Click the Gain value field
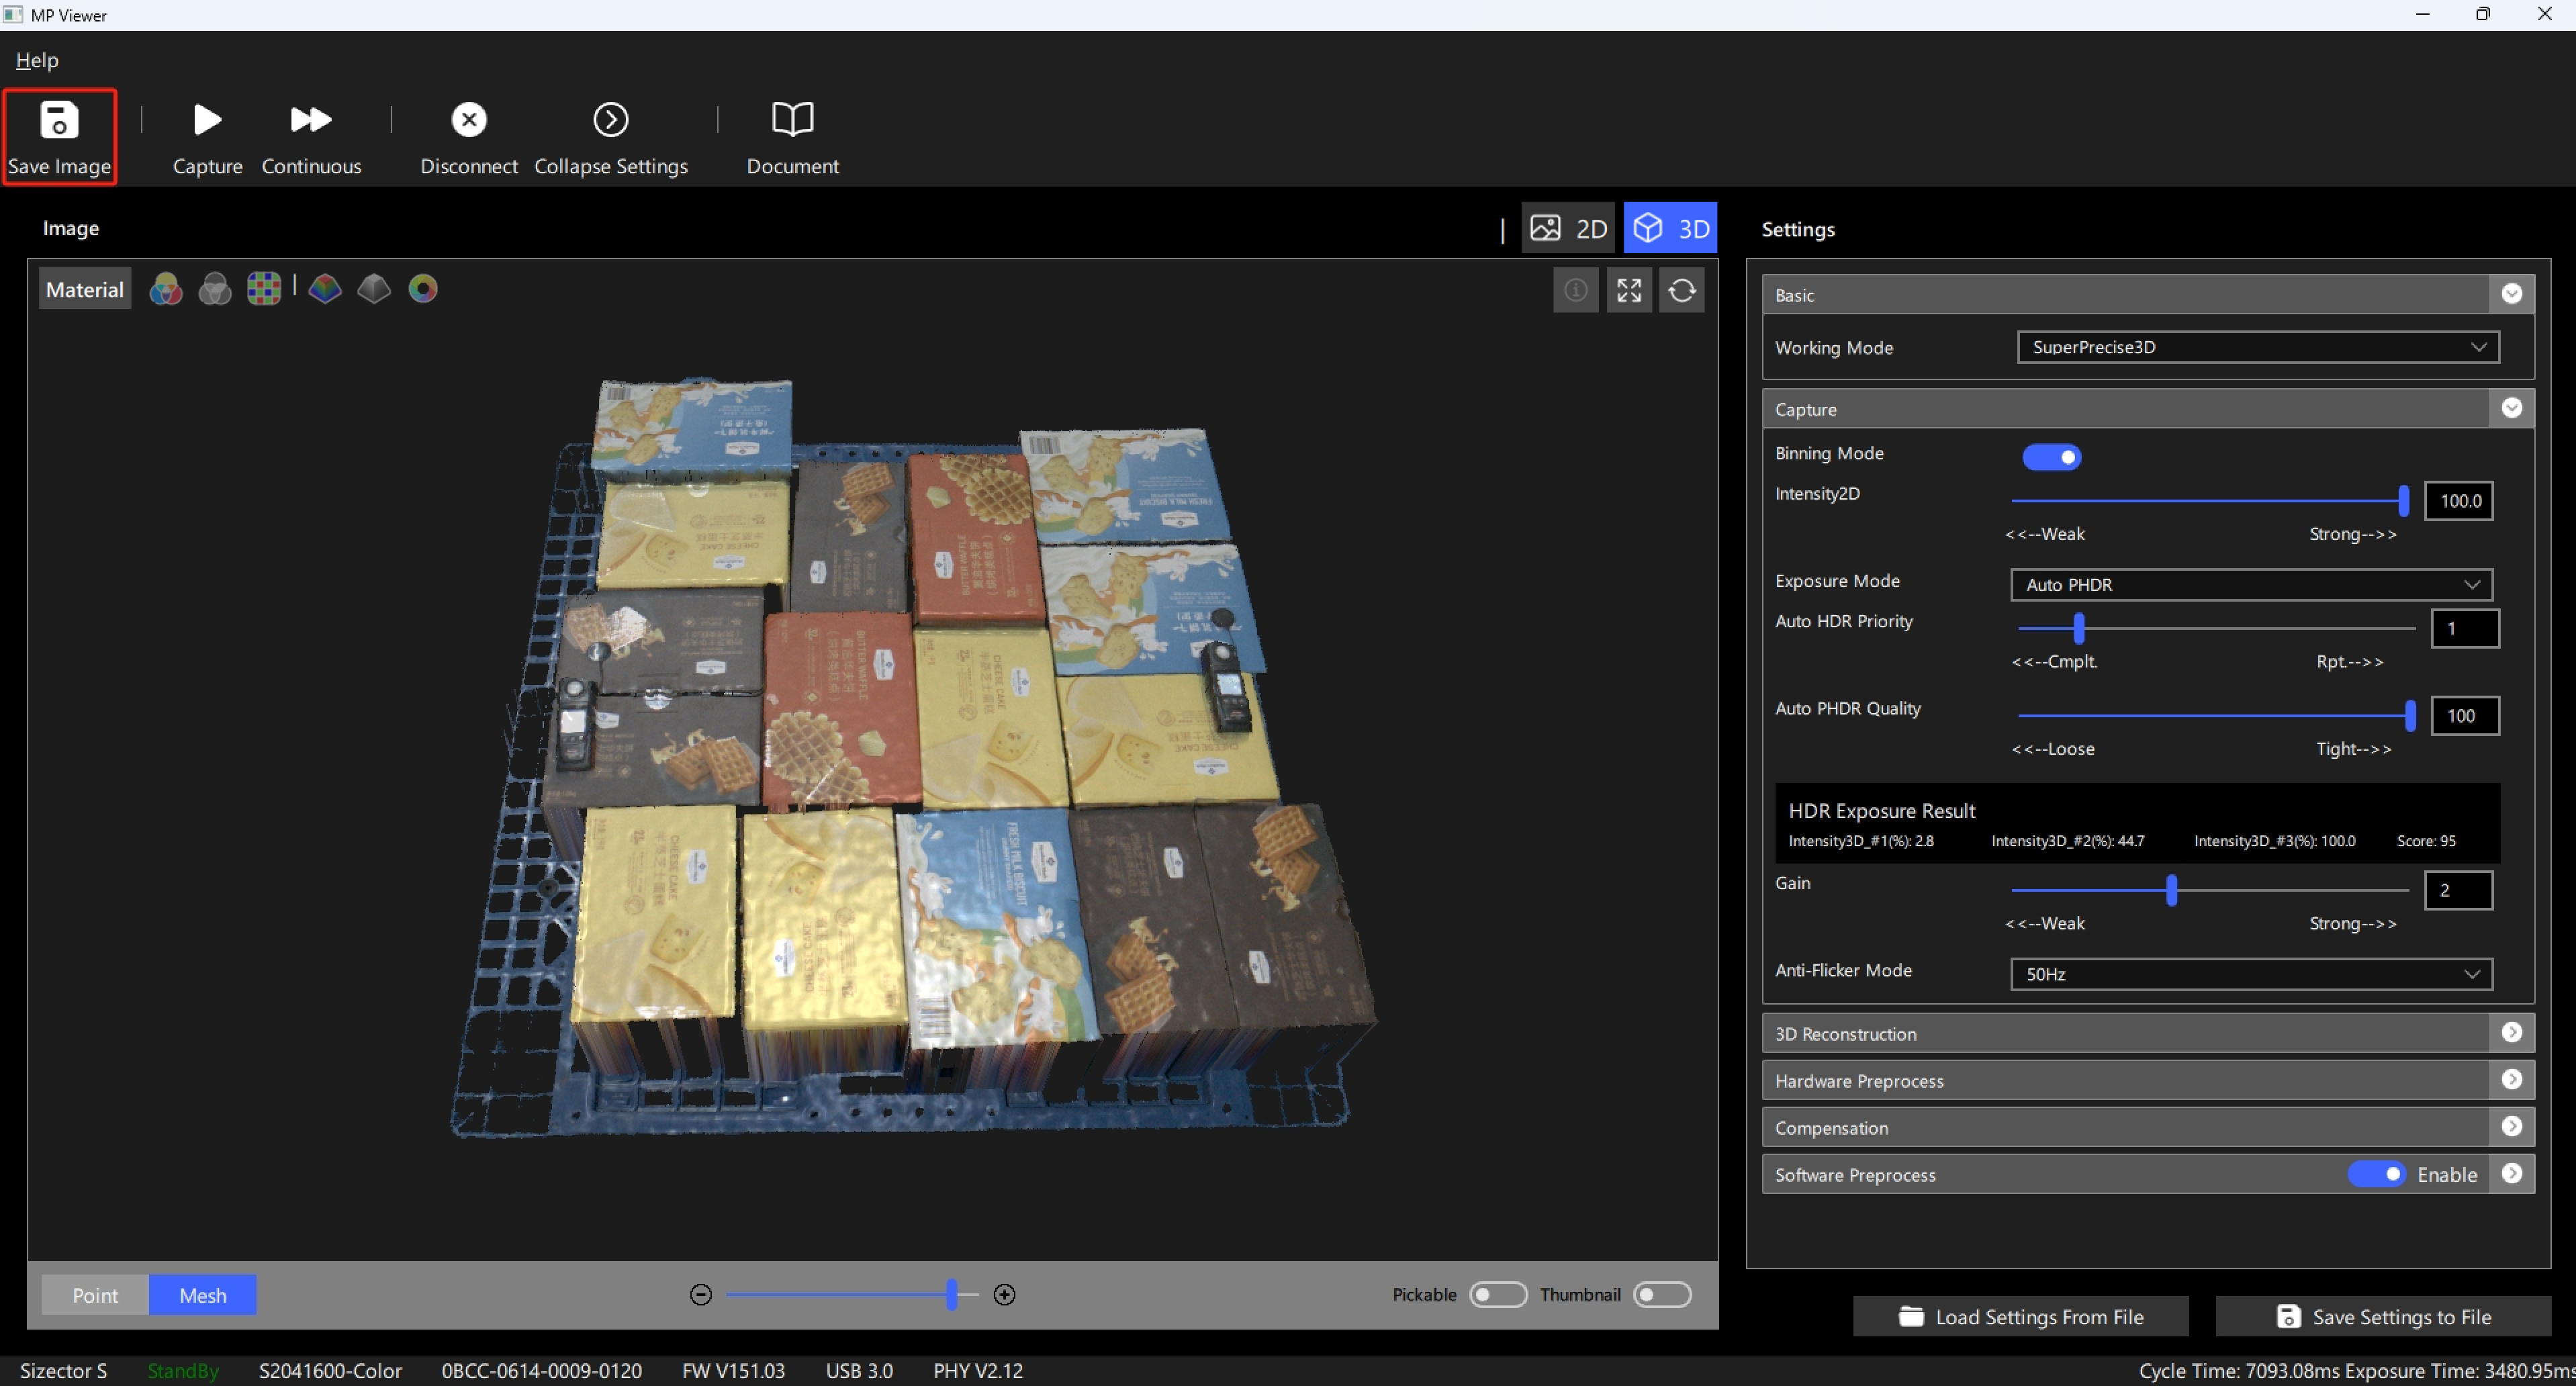Viewport: 2576px width, 1386px height. point(2459,890)
